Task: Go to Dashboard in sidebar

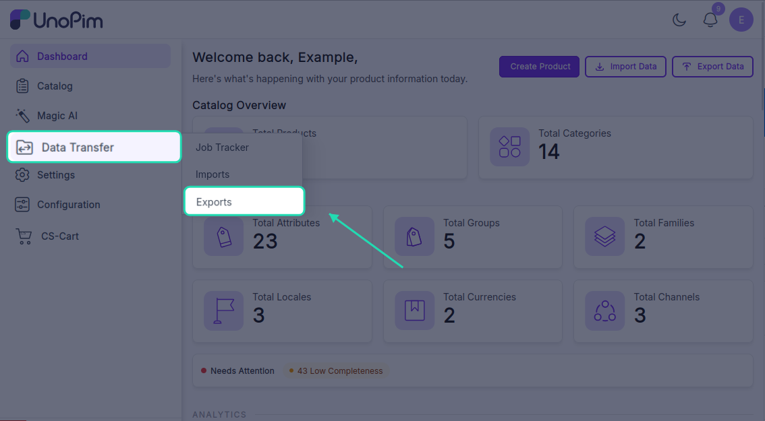Action: click(90, 56)
